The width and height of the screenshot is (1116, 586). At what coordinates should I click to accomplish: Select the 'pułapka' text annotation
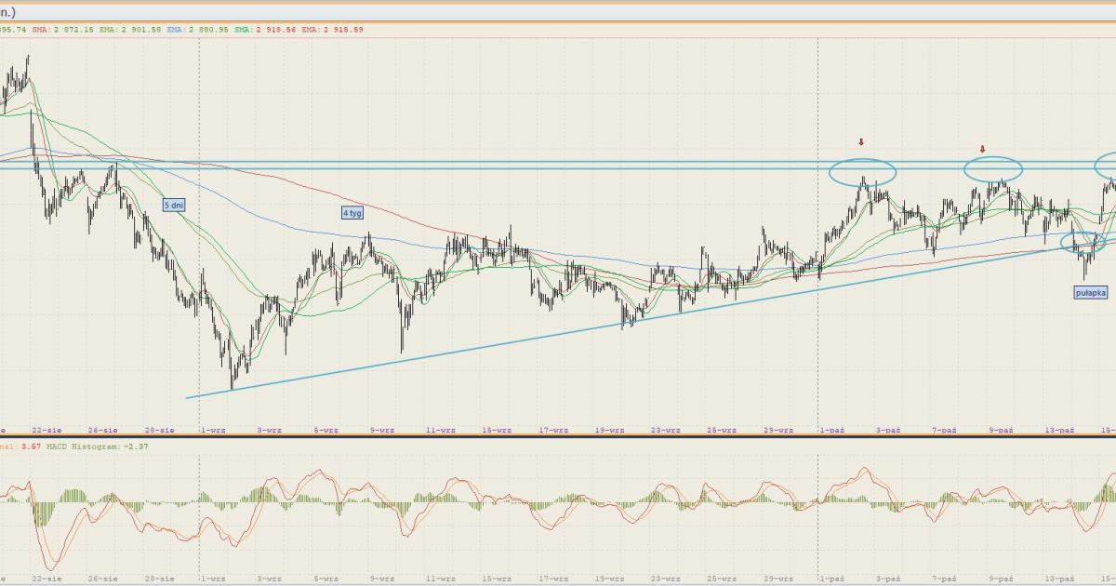(1091, 292)
